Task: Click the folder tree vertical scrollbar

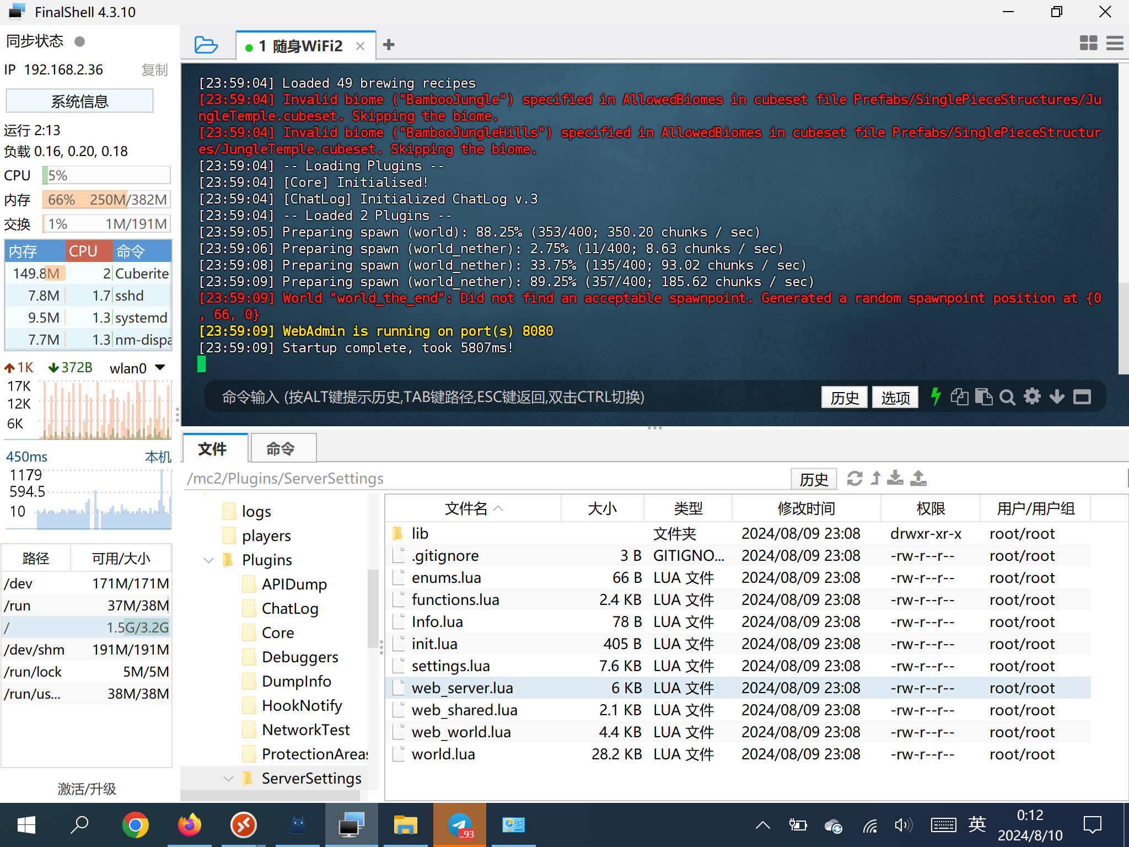Action: (x=373, y=609)
